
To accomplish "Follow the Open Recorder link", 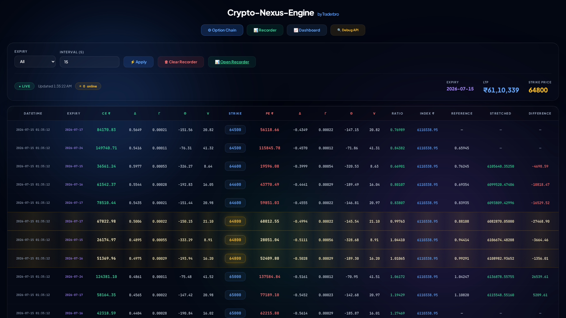I will pos(232,62).
